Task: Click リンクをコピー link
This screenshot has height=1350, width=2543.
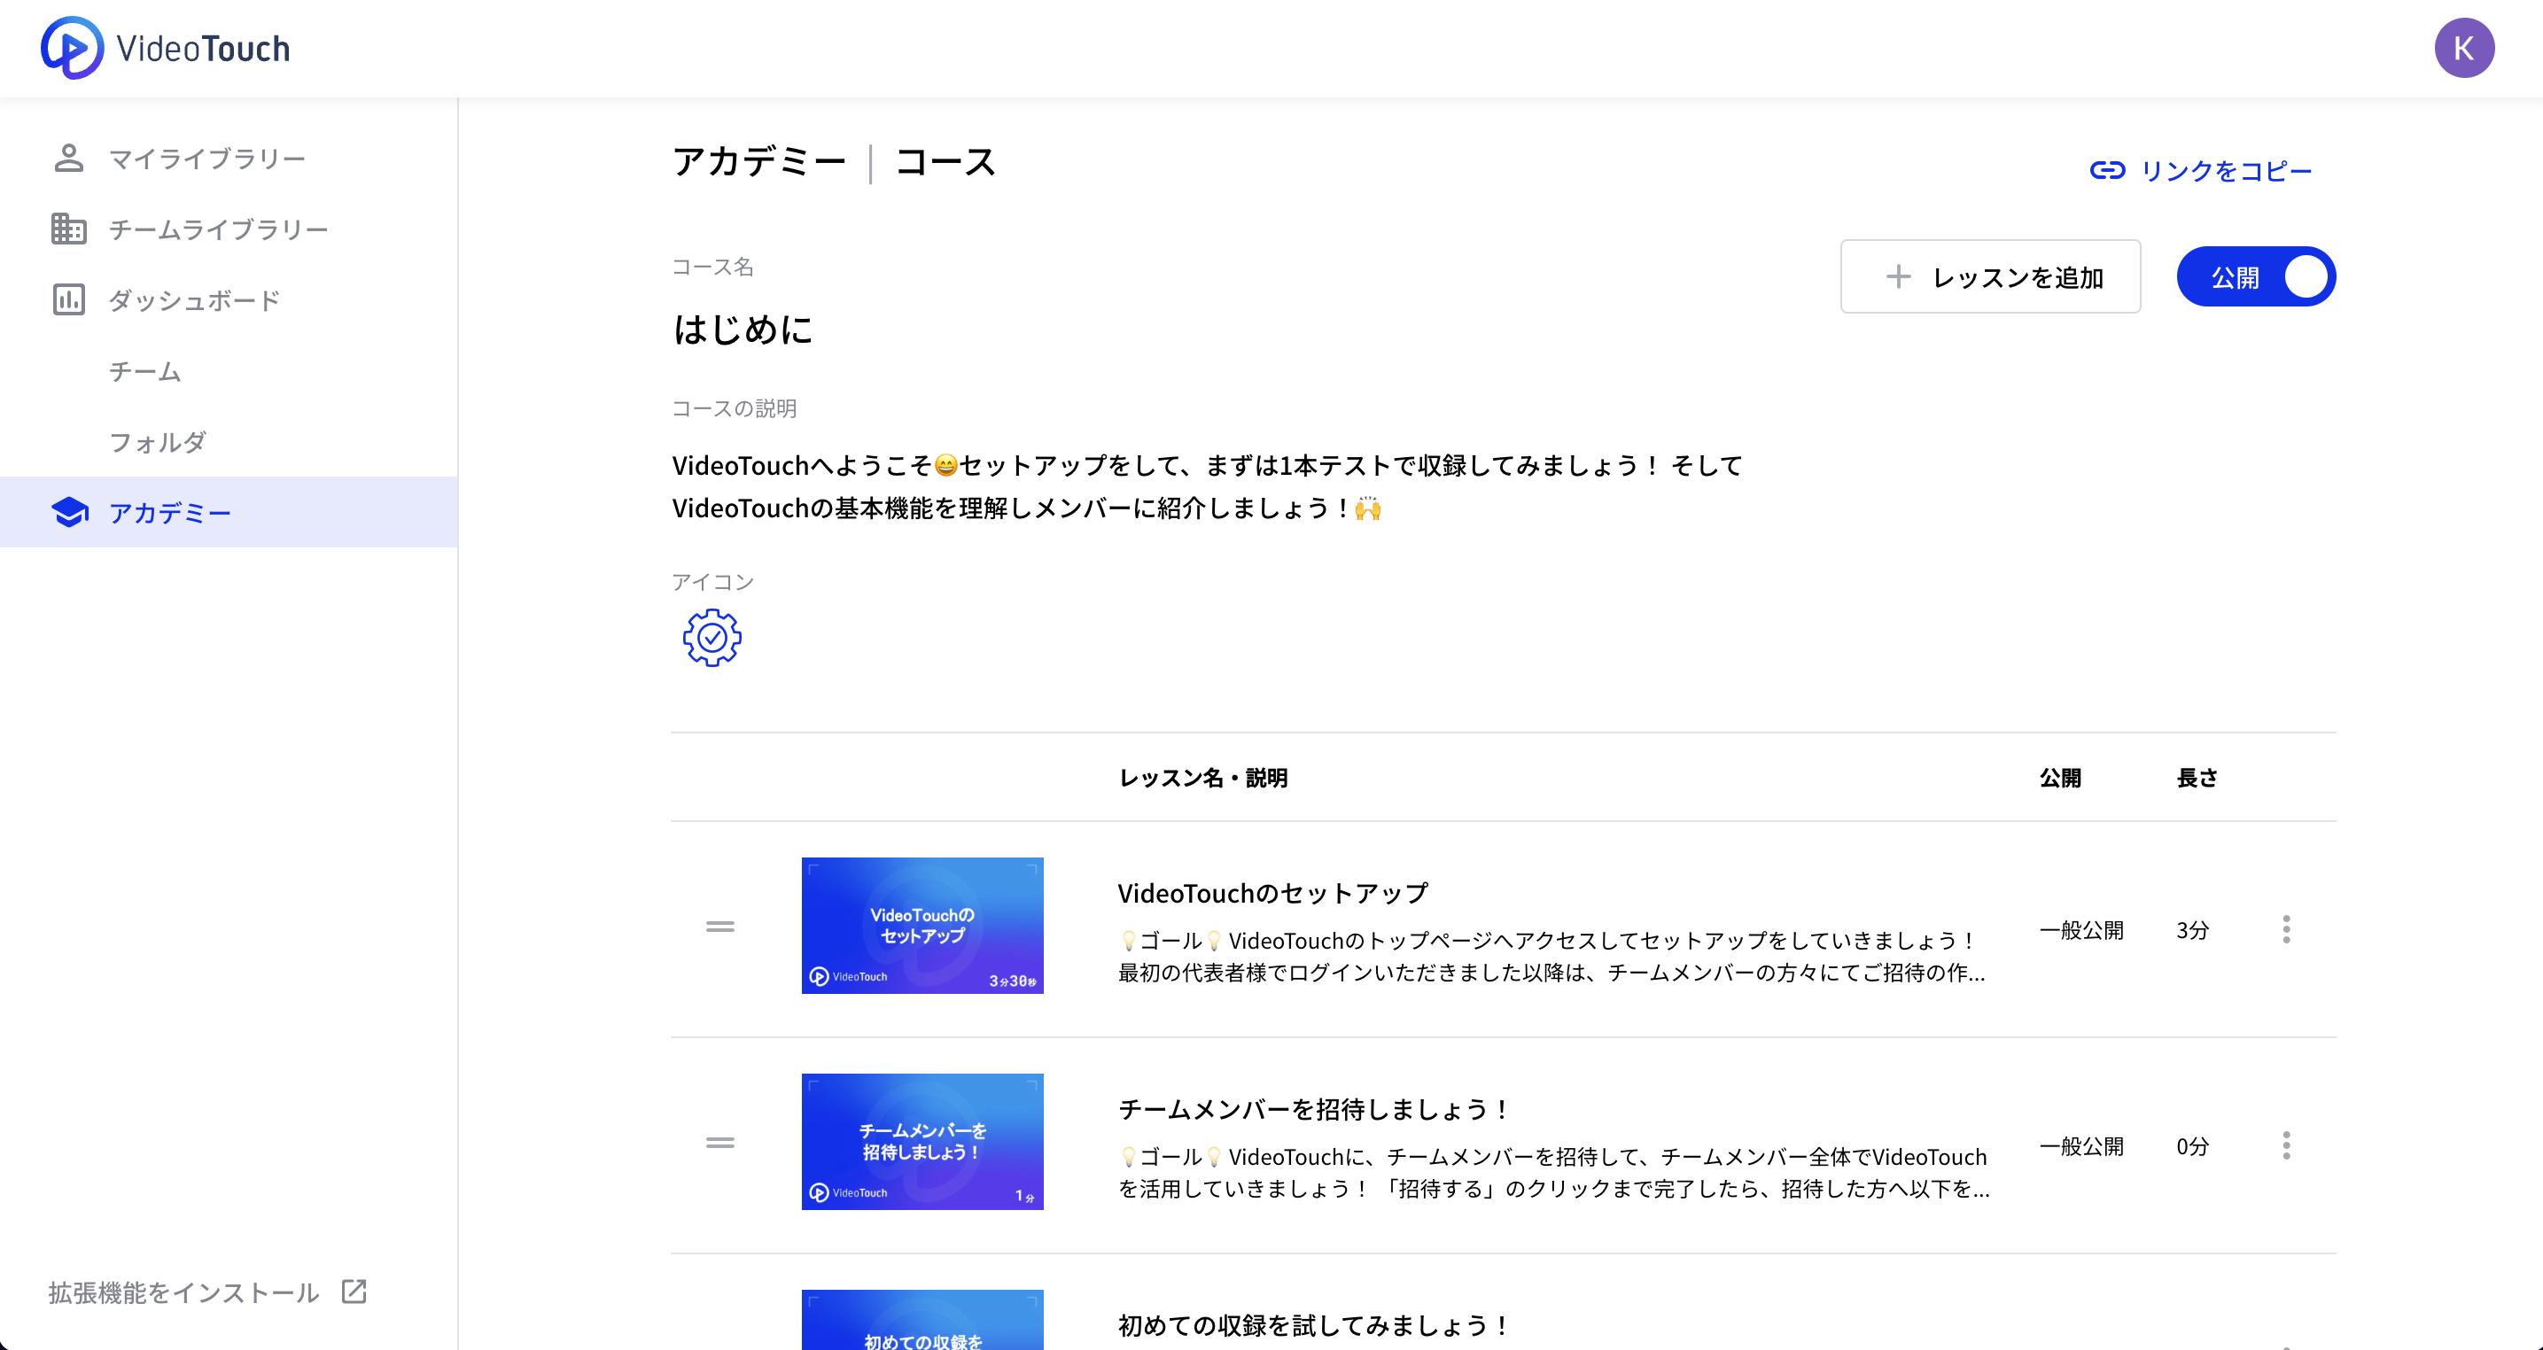Action: [x=2200, y=171]
